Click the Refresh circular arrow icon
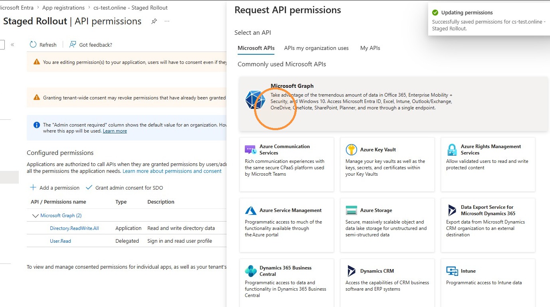Image resolution: width=550 pixels, height=307 pixels. 33,45
